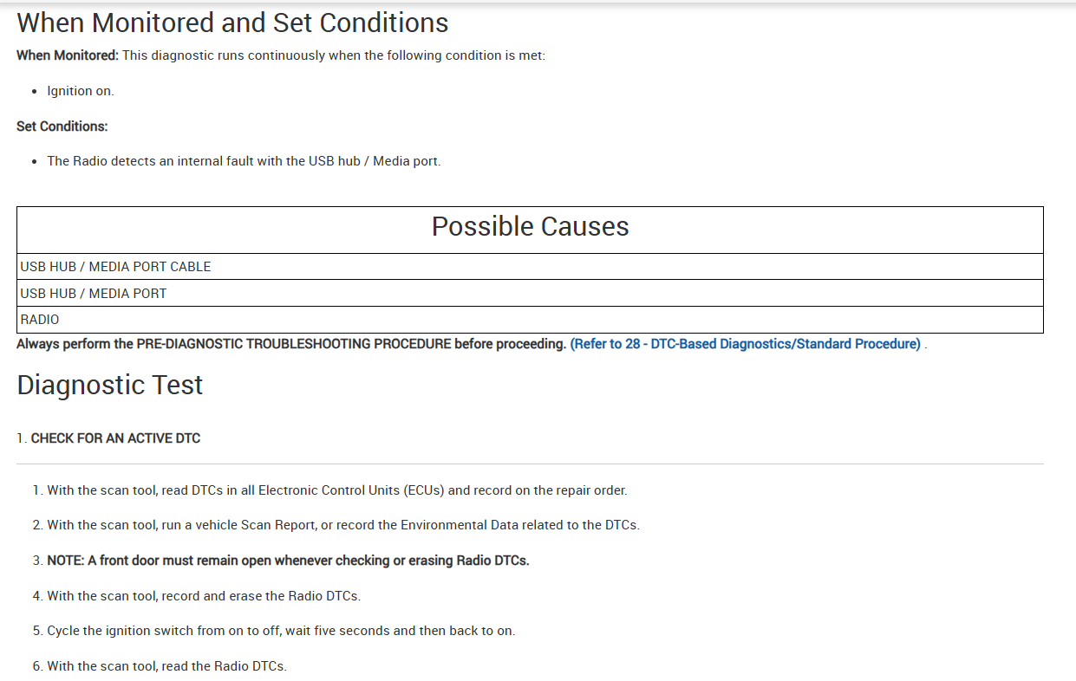Click the cycle the ignition switch step
Image resolution: width=1076 pixels, height=681 pixels.
click(x=281, y=631)
